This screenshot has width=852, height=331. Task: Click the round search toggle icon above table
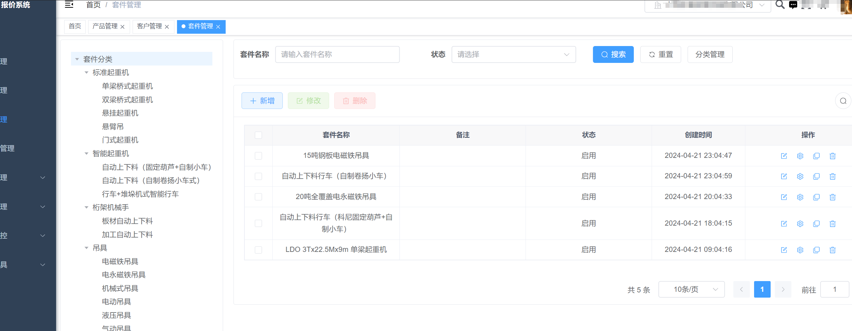[843, 101]
